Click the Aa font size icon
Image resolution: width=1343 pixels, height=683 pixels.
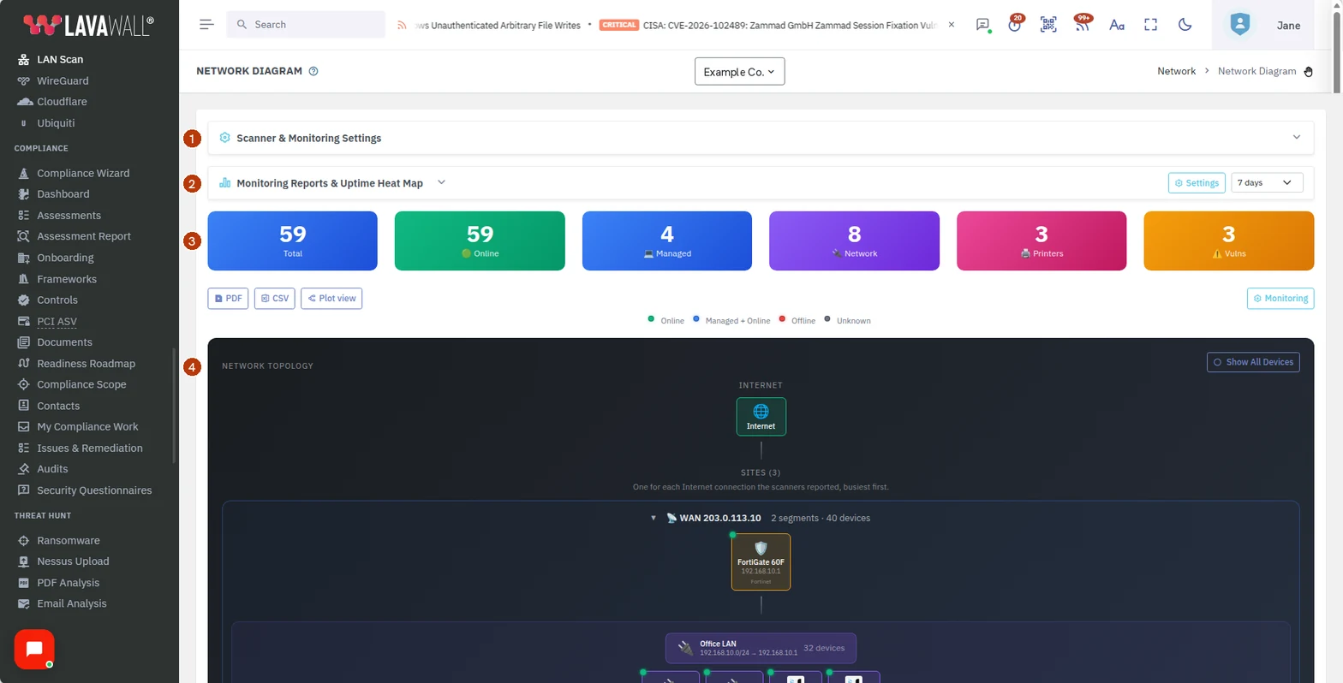1117,25
